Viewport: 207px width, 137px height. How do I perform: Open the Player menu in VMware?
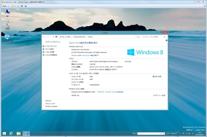tap(5, 6)
